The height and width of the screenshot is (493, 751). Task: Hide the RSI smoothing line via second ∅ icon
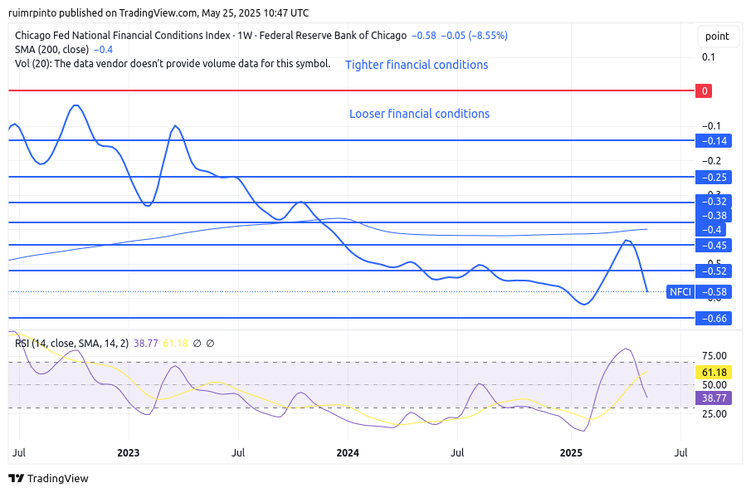click(212, 342)
